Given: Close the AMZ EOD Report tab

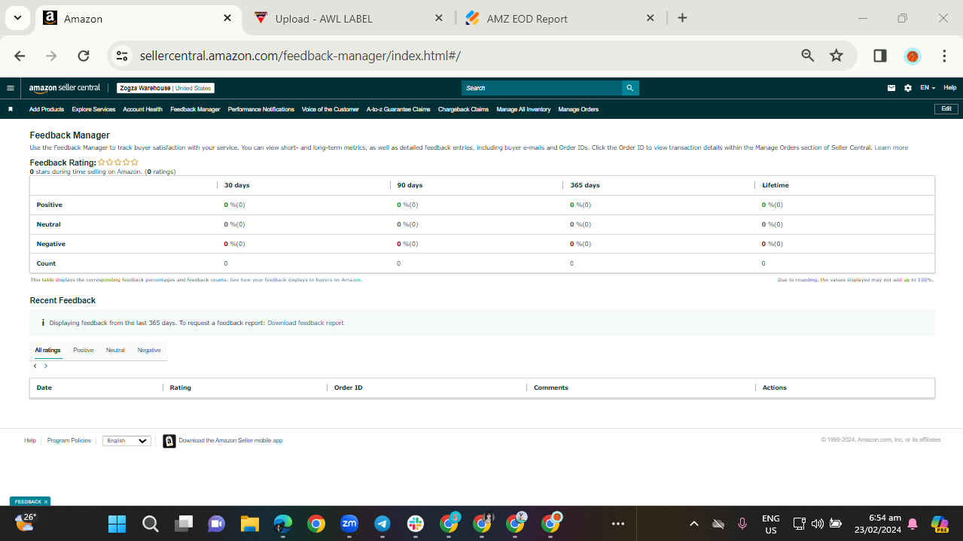Looking at the screenshot, I should 651,18.
